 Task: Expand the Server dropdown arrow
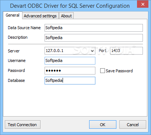coord(92,51)
